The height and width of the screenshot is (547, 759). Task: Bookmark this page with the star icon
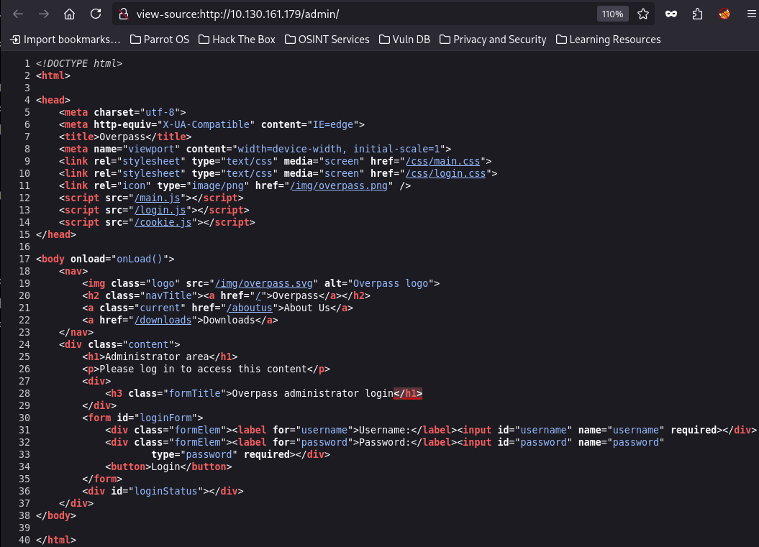pos(643,14)
